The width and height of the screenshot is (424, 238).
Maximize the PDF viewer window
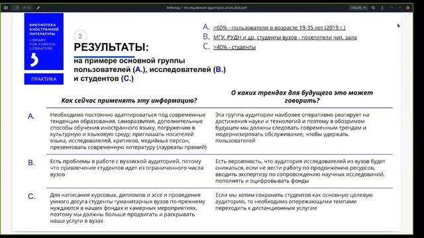click(x=399, y=8)
